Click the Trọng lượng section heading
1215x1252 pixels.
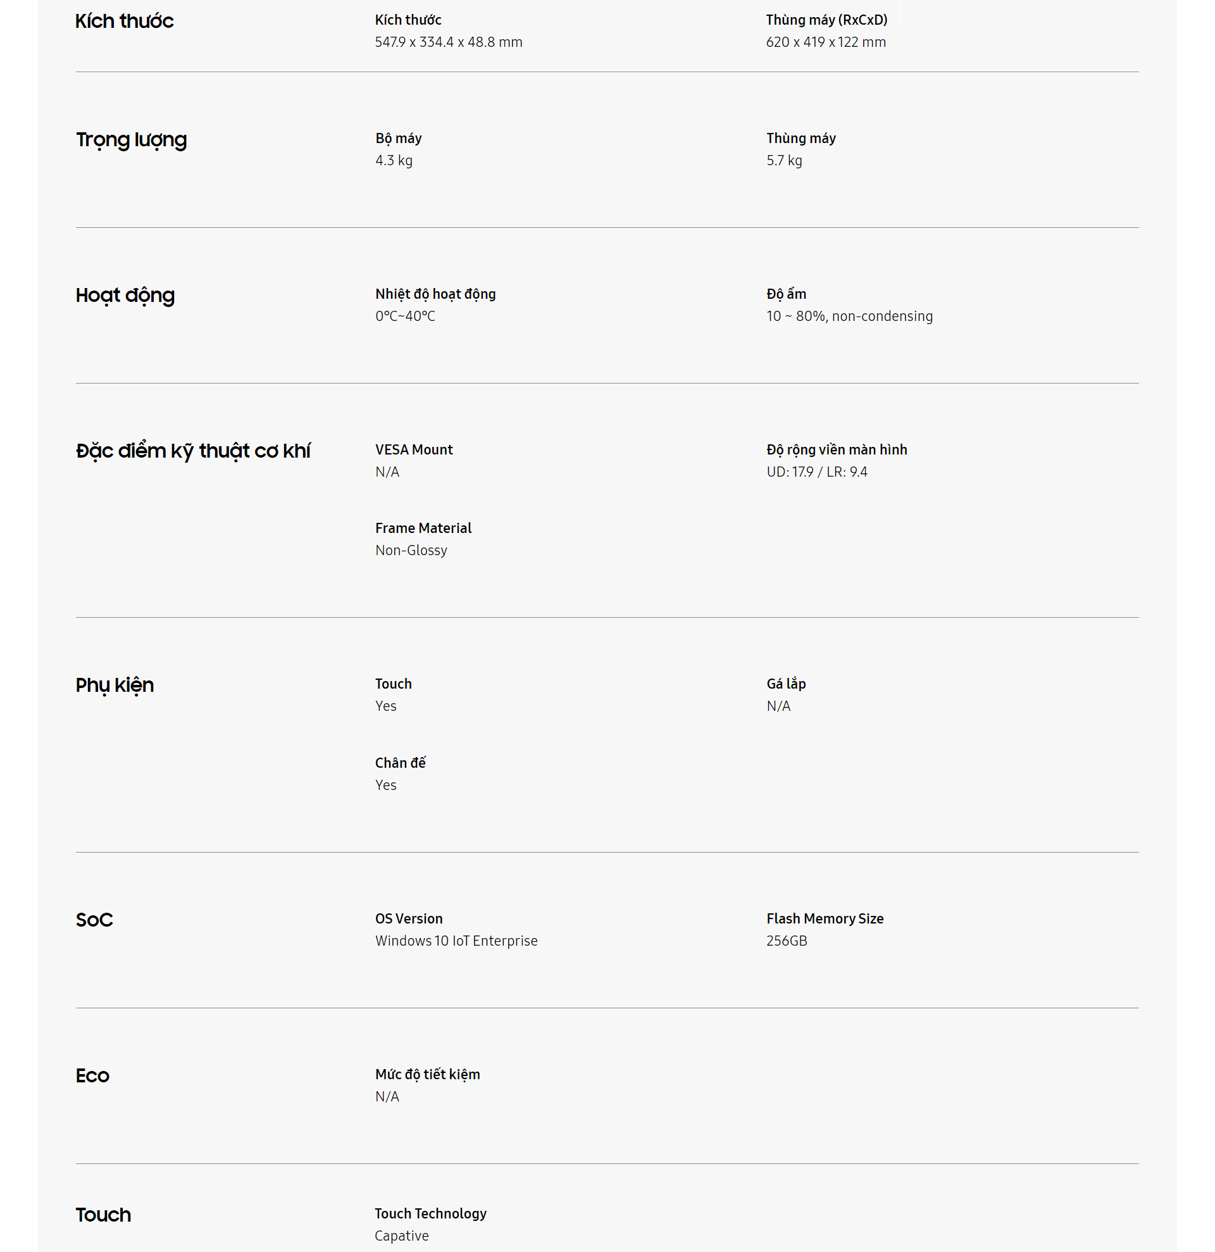coord(131,139)
